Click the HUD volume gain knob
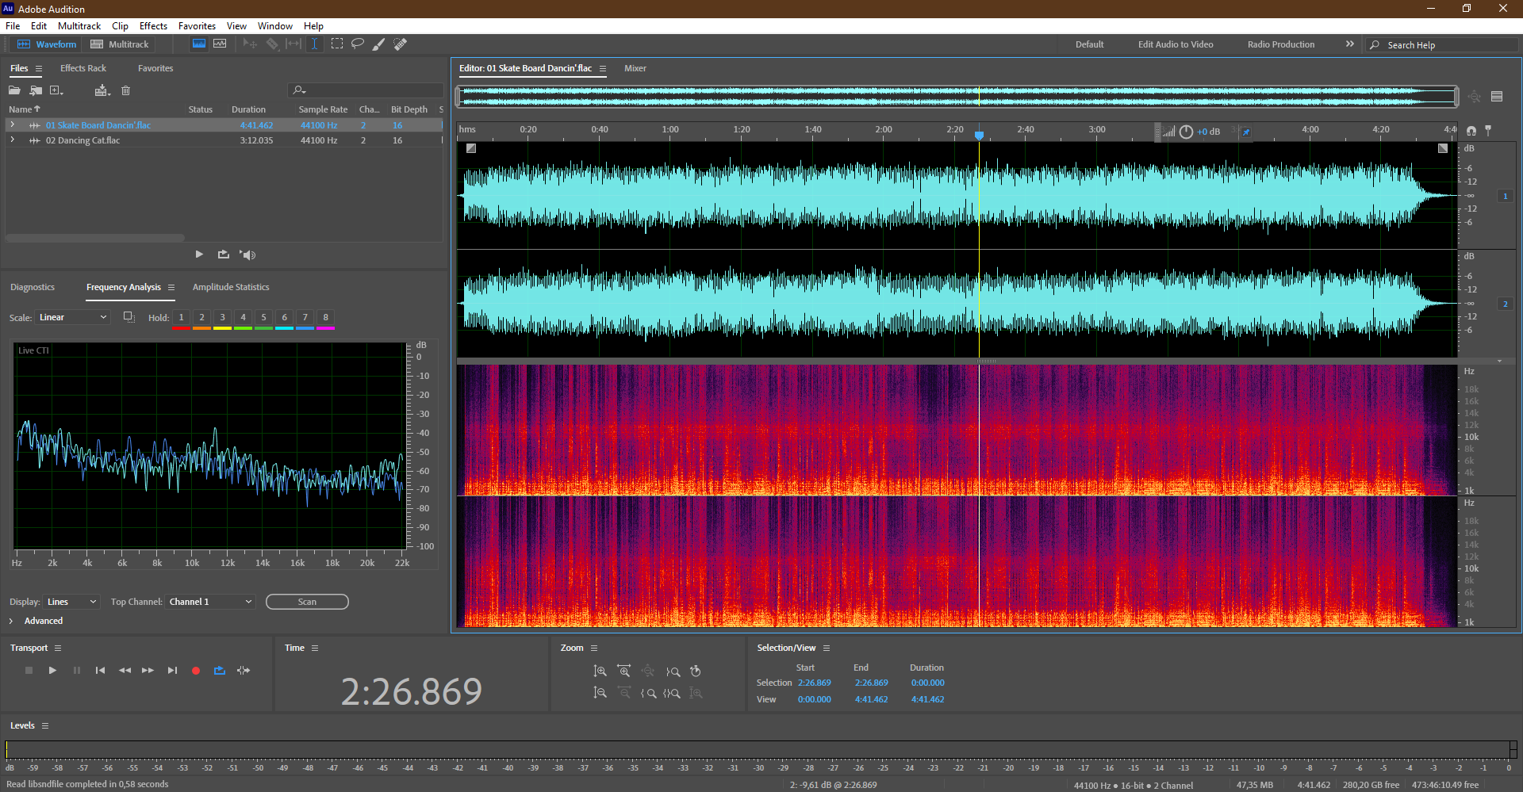Screen dimensions: 1523x792 coord(1186,132)
